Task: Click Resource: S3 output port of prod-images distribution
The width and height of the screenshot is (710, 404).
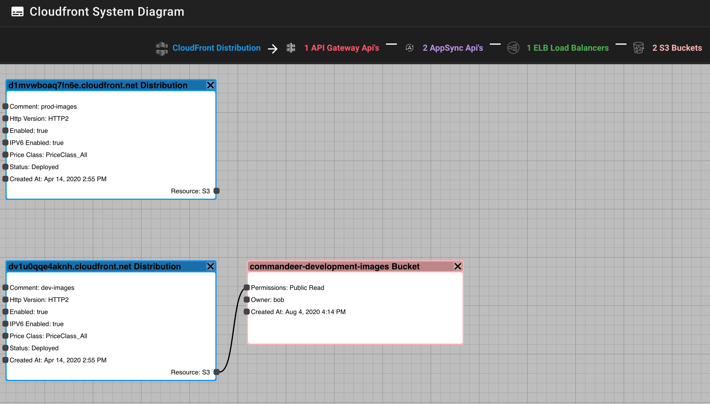Action: tap(217, 191)
